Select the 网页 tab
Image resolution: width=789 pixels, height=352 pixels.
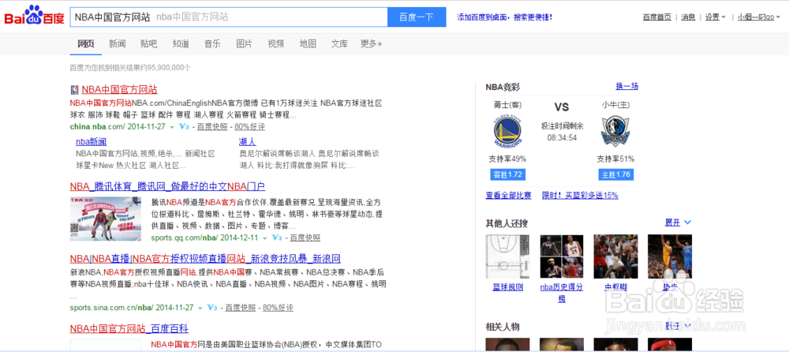[x=85, y=44]
